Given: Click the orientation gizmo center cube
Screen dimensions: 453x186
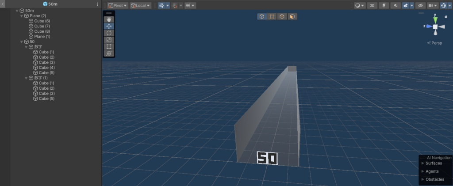Looking at the screenshot, I should coord(435,27).
